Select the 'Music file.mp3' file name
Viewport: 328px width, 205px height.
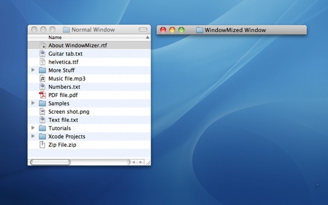point(67,78)
